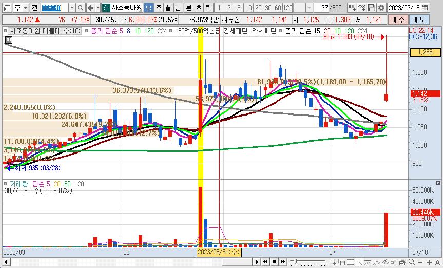
Task: Click the diagonal trend draw icon
Action: (385, 262)
